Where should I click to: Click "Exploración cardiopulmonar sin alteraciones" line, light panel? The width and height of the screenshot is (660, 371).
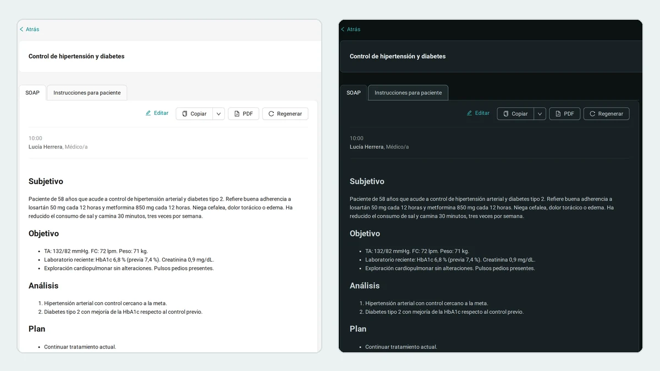[x=129, y=269]
